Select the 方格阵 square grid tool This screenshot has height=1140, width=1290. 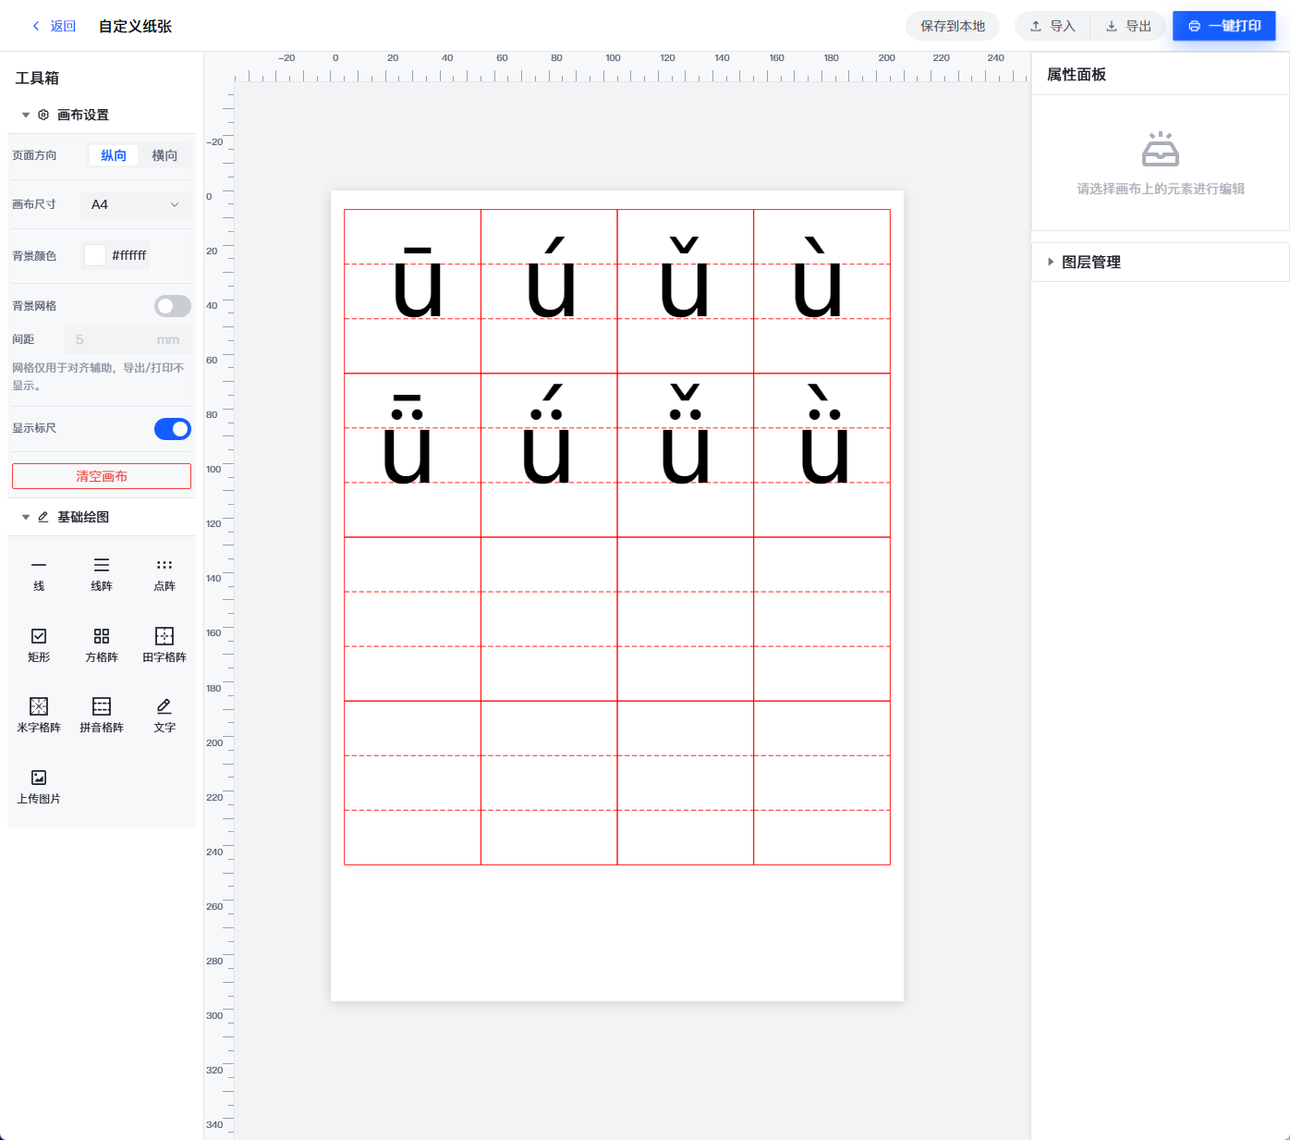pos(102,644)
